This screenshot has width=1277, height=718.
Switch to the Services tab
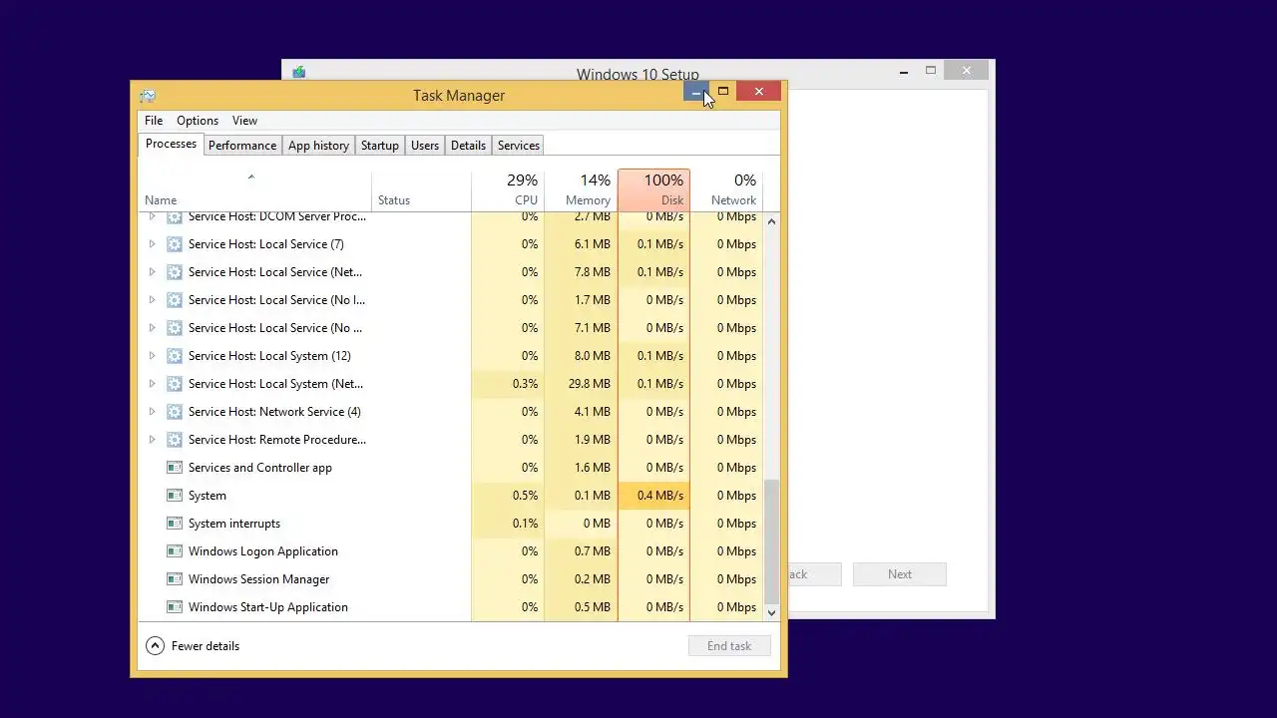pyautogui.click(x=519, y=146)
